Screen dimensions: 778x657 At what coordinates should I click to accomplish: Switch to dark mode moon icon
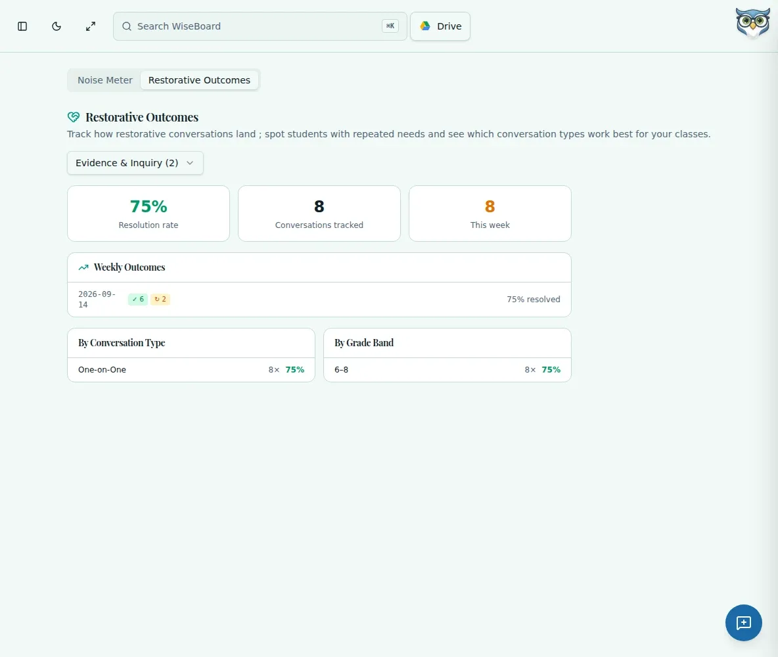tap(57, 26)
